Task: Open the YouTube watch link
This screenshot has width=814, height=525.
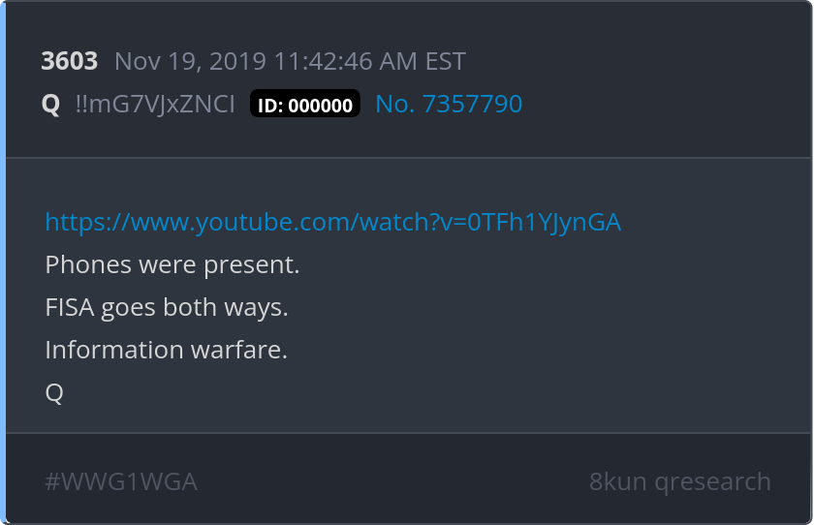Action: pos(332,223)
